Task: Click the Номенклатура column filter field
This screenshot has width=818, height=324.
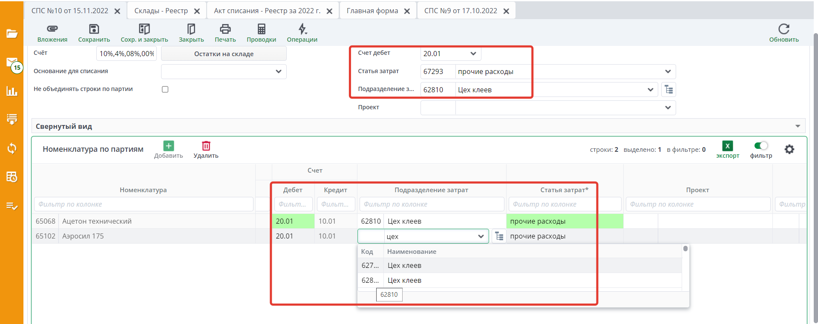Action: [x=143, y=205]
